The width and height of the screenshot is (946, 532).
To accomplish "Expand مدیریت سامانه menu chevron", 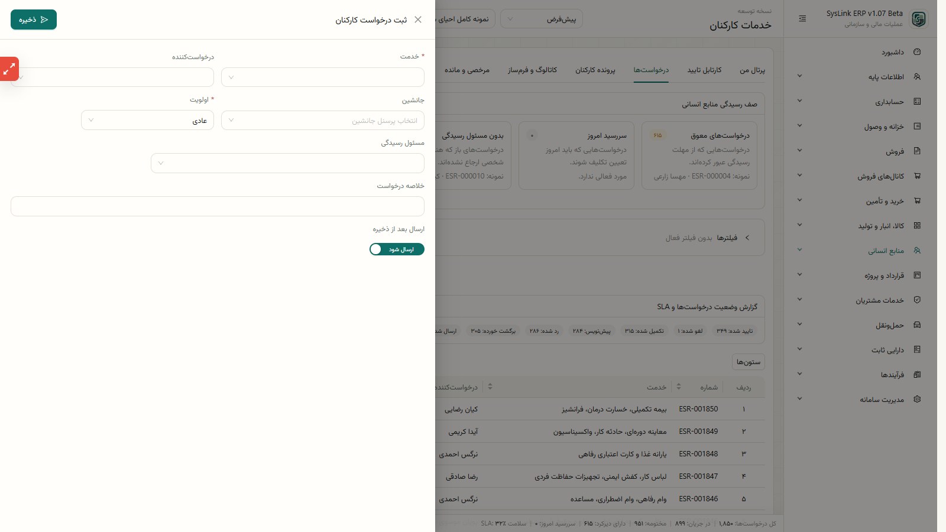I will coord(799,399).
